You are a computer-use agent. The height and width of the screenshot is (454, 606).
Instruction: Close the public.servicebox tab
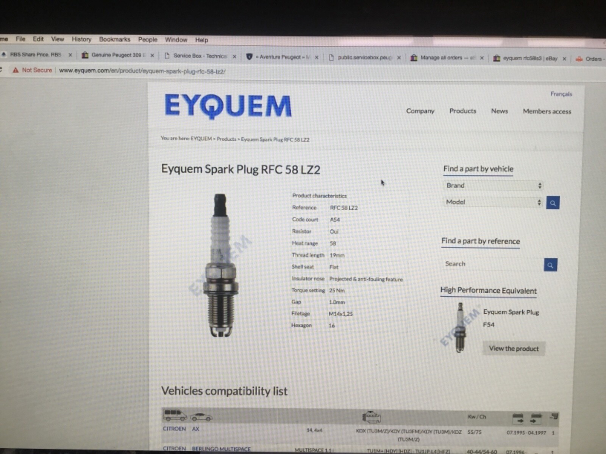(x=399, y=58)
